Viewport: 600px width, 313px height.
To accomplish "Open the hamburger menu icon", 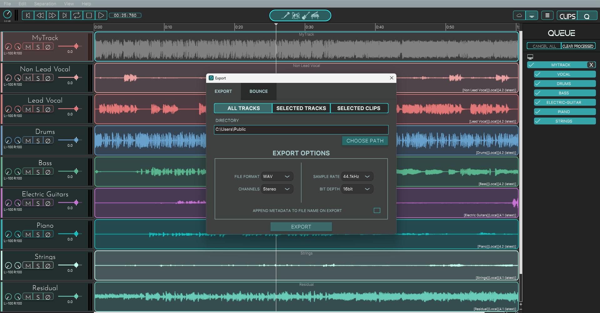I will [x=547, y=15].
